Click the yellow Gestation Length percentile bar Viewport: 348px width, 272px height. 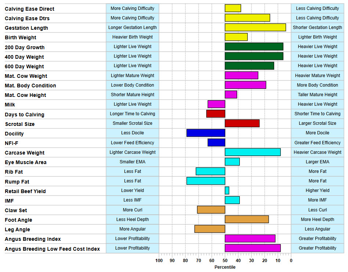click(255, 28)
